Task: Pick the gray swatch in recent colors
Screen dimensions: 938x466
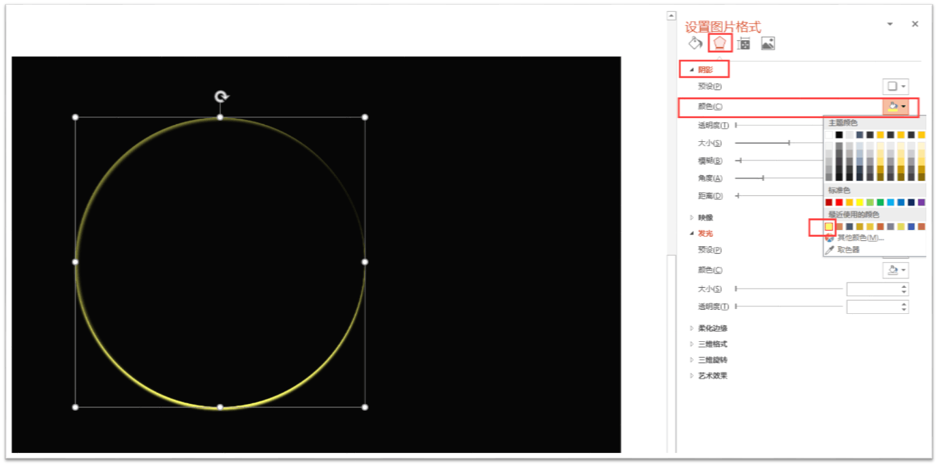Action: coord(891,227)
